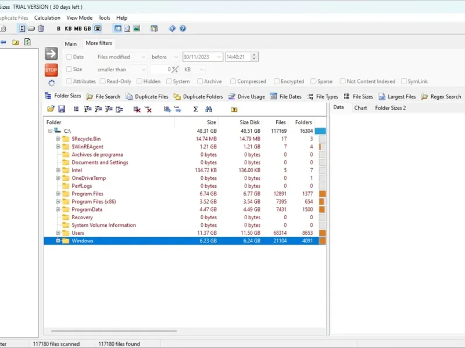The width and height of the screenshot is (465, 348).
Task: Switch to the Chart tab
Action: (360, 108)
